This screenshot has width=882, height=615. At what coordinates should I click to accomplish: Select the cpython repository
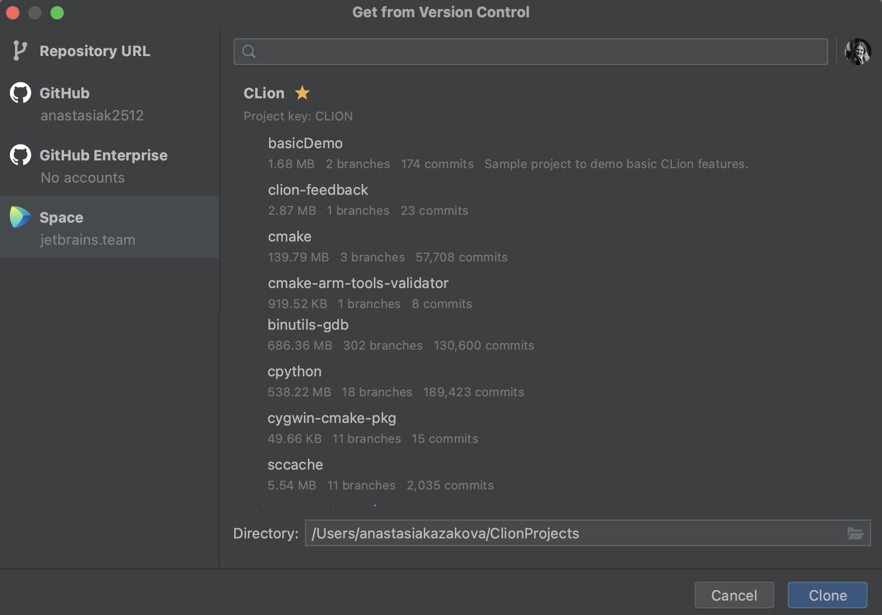tap(295, 371)
